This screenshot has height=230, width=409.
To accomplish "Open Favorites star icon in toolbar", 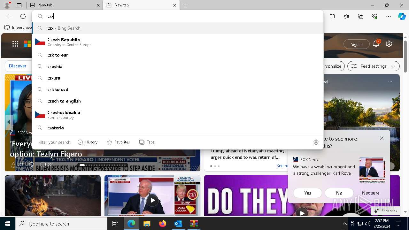I will coord(346,16).
